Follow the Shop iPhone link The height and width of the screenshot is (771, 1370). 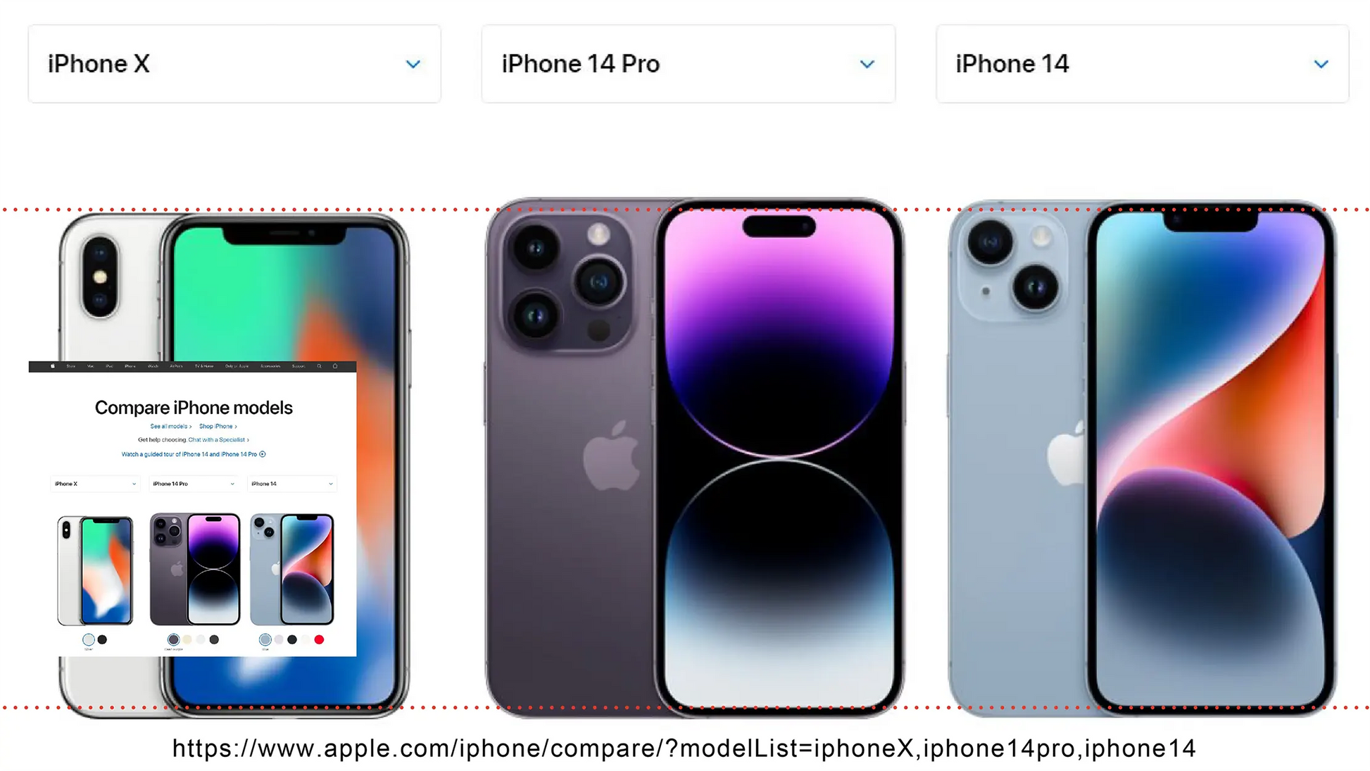click(218, 426)
